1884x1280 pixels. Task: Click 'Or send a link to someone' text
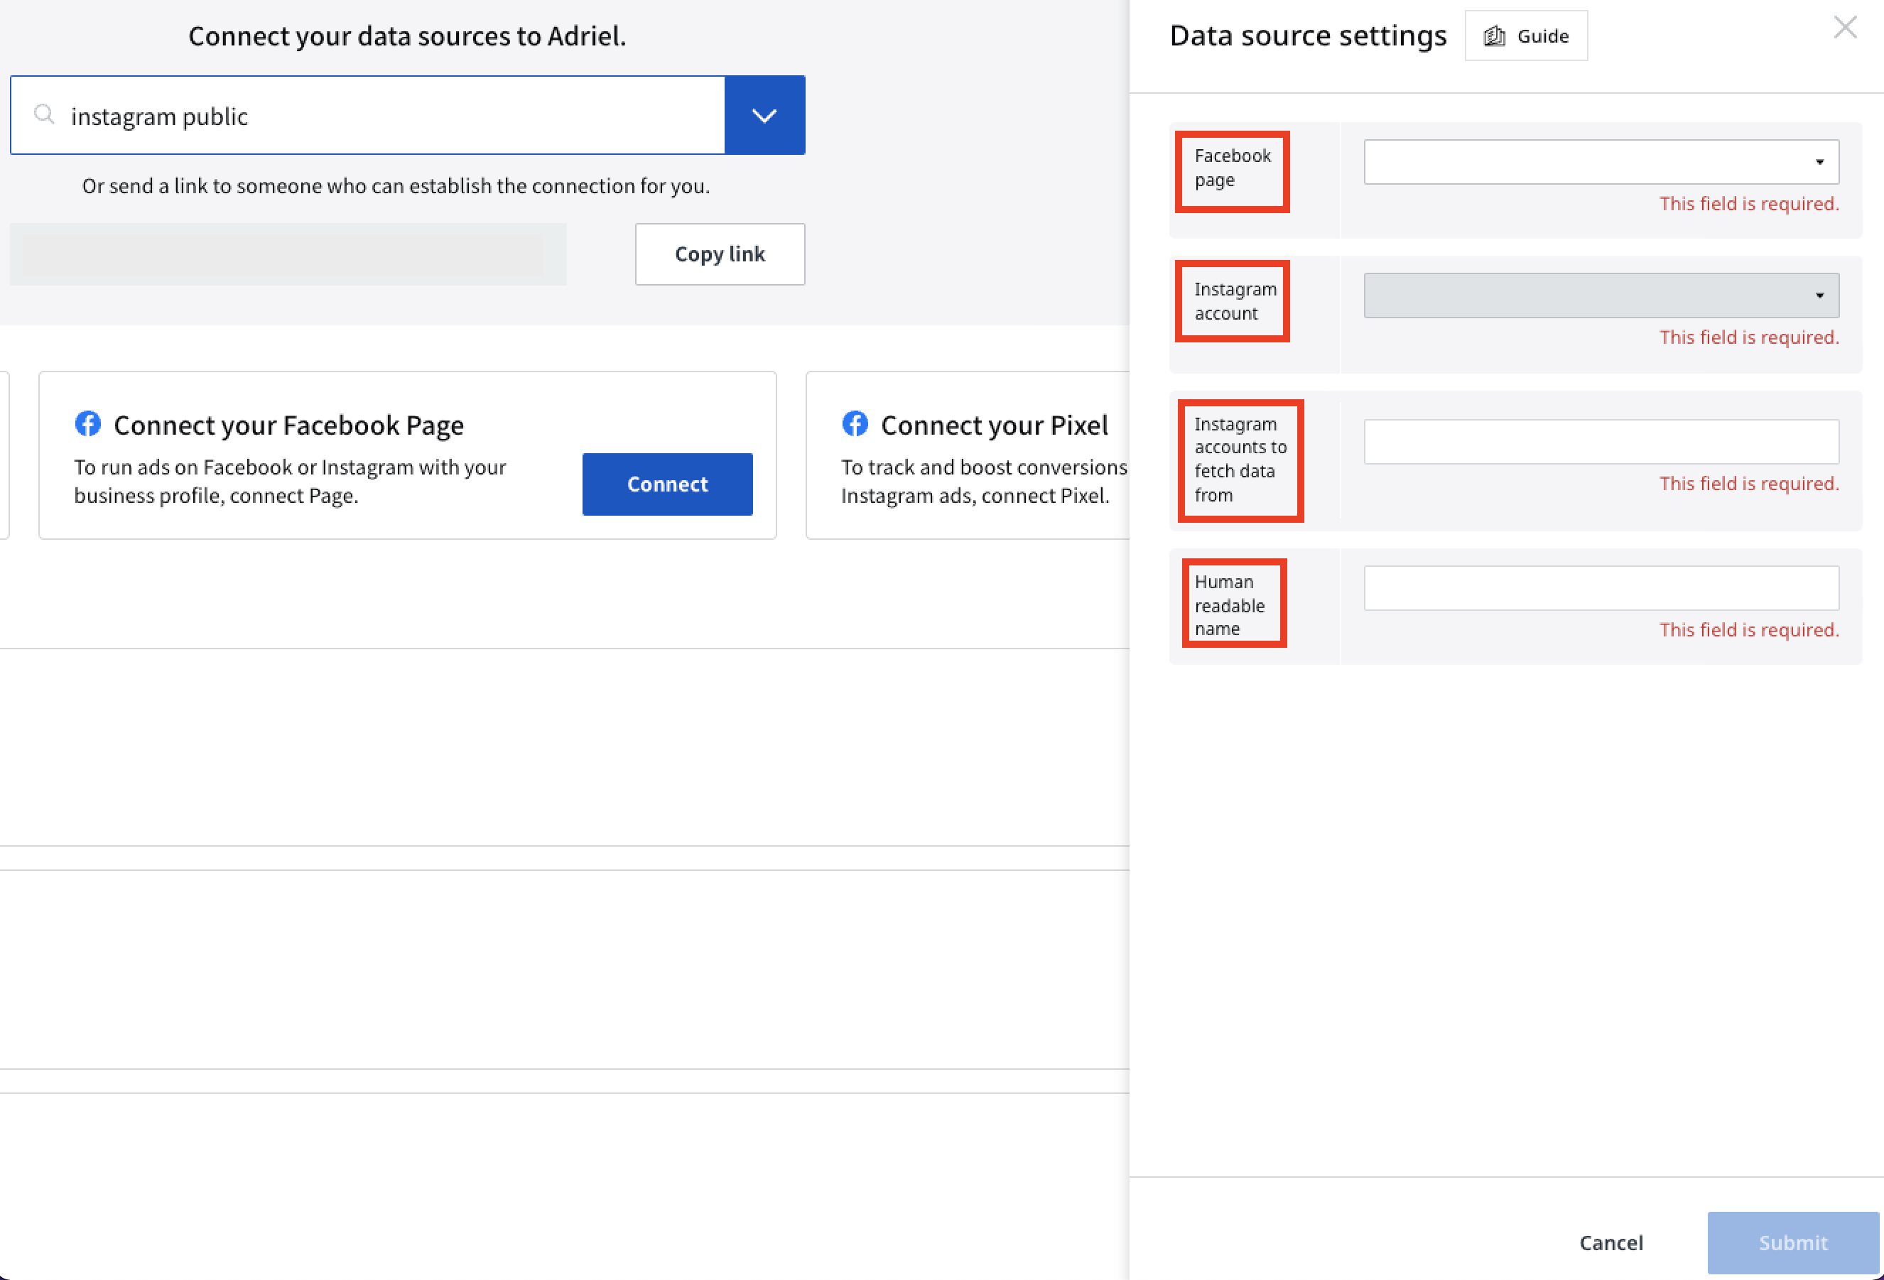[396, 185]
